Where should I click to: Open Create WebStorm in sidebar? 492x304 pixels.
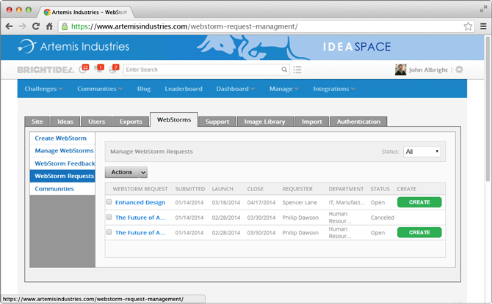62,138
